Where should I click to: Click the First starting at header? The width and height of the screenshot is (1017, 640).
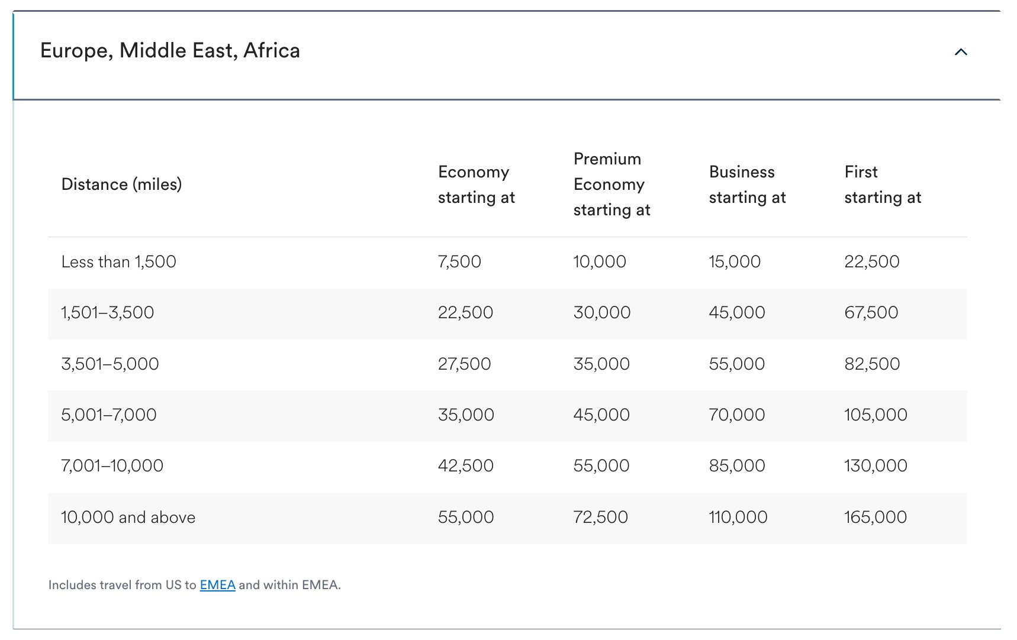(x=882, y=185)
